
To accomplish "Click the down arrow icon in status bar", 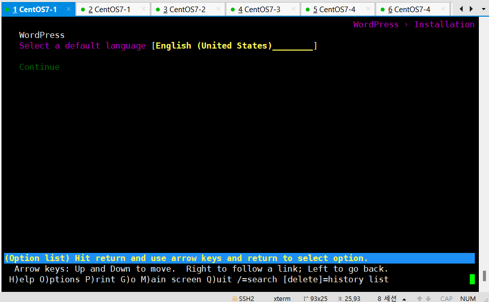I will point(428,298).
